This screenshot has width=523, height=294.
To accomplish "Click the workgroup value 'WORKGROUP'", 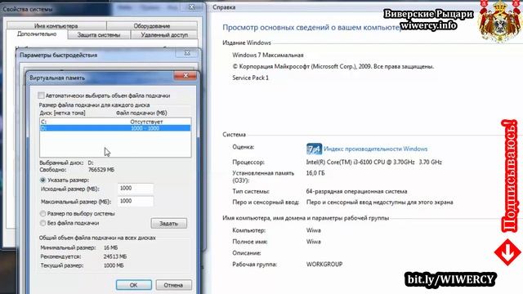I will [324, 265].
